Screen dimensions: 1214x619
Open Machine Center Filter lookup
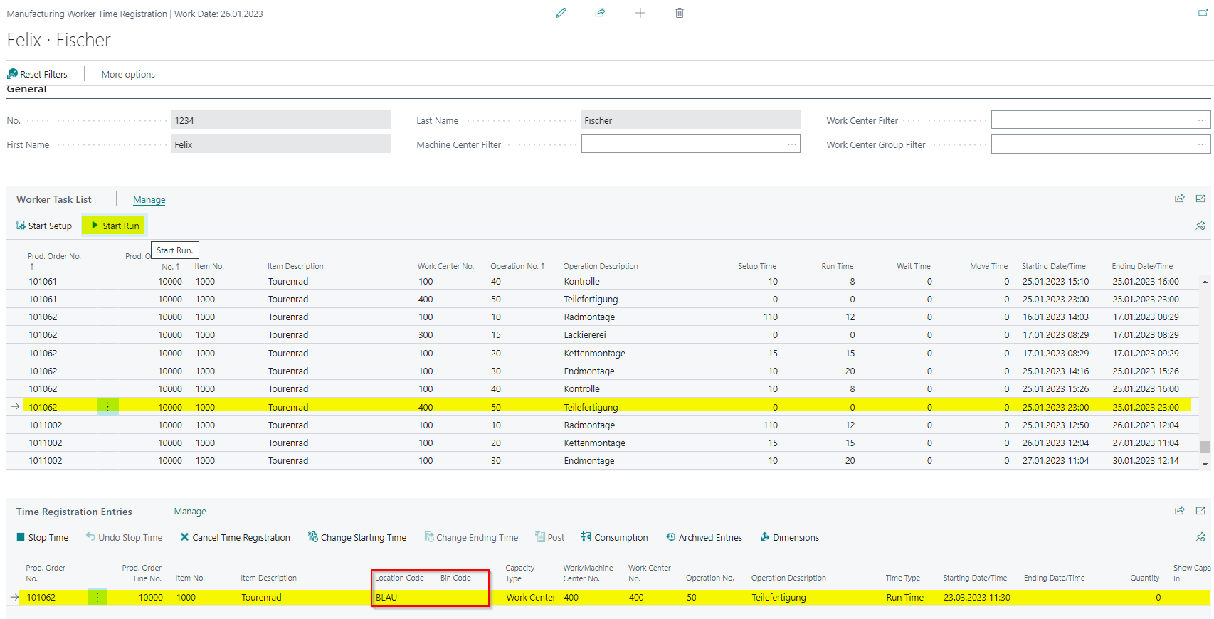point(791,144)
